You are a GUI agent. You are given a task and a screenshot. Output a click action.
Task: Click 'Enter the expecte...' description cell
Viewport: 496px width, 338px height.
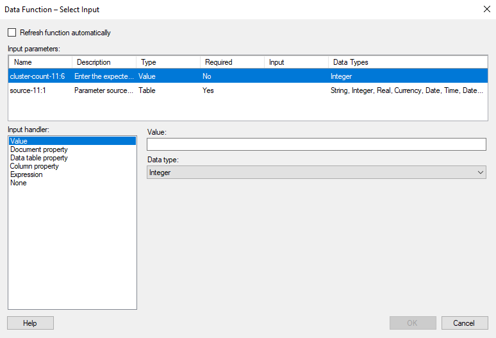(x=104, y=76)
